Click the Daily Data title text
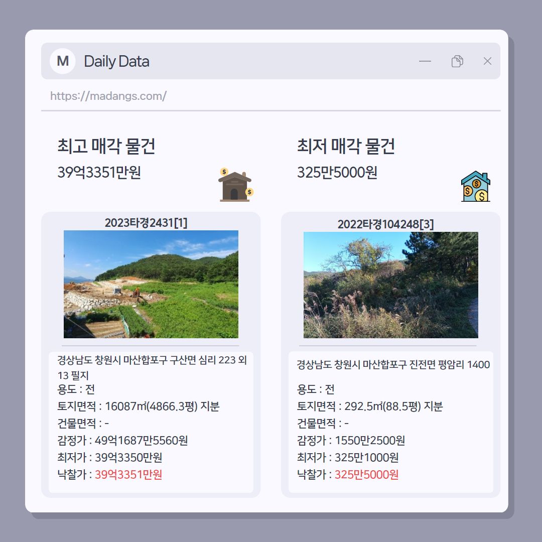Screen dimensions: 542x542 pos(117,62)
